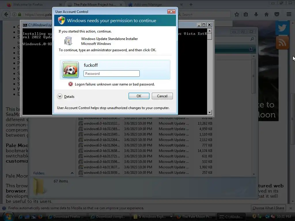
Task: Open The Pale Moon Pr... taskbar button
Action: tap(195, 217)
